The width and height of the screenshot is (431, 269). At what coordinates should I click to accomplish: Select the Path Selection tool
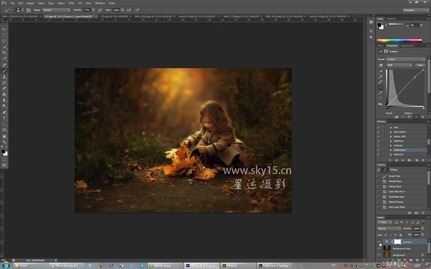tap(4, 124)
